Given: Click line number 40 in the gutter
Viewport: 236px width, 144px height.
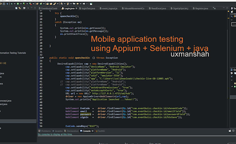Looking at the screenshot, I should pyautogui.click(x=41, y=79).
